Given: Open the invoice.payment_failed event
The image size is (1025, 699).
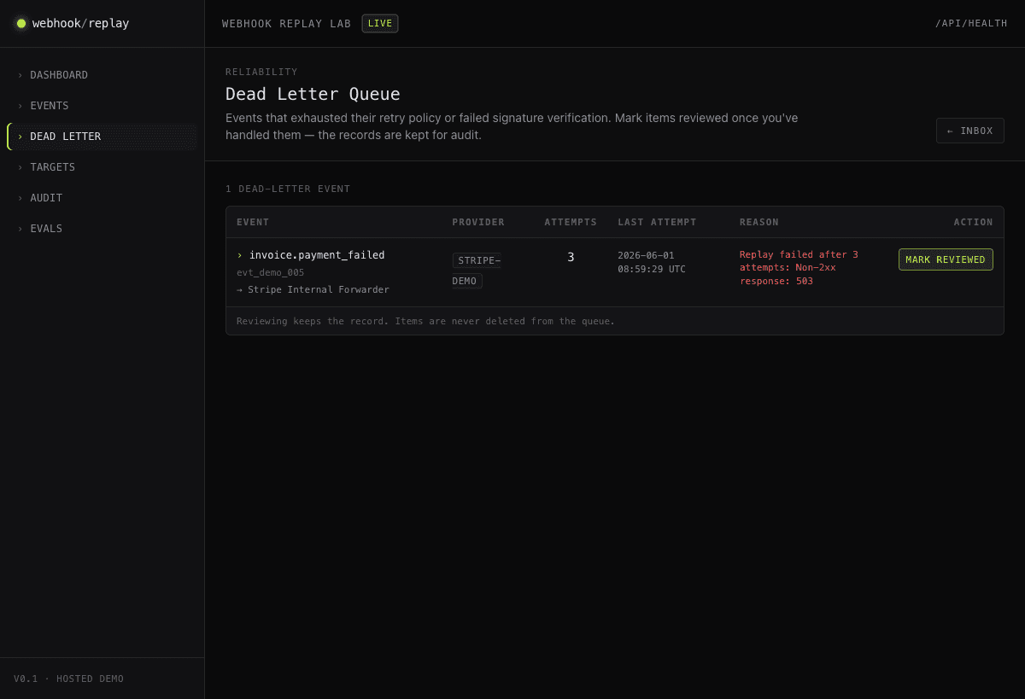Looking at the screenshot, I should click(317, 255).
